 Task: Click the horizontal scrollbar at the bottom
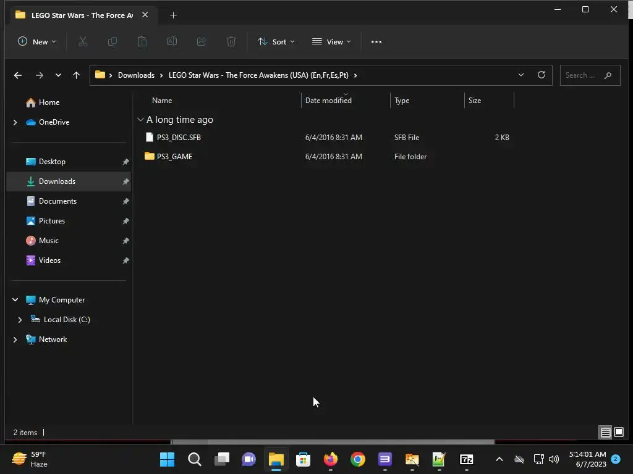click(x=333, y=442)
